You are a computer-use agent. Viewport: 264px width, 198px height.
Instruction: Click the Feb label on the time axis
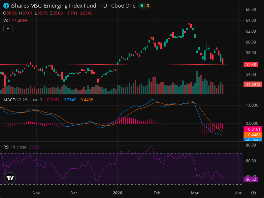157,193
